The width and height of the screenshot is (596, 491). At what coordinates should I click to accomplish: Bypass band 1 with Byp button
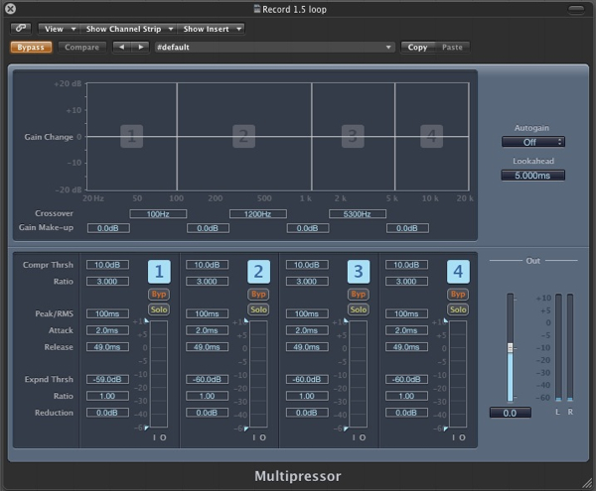coord(159,295)
